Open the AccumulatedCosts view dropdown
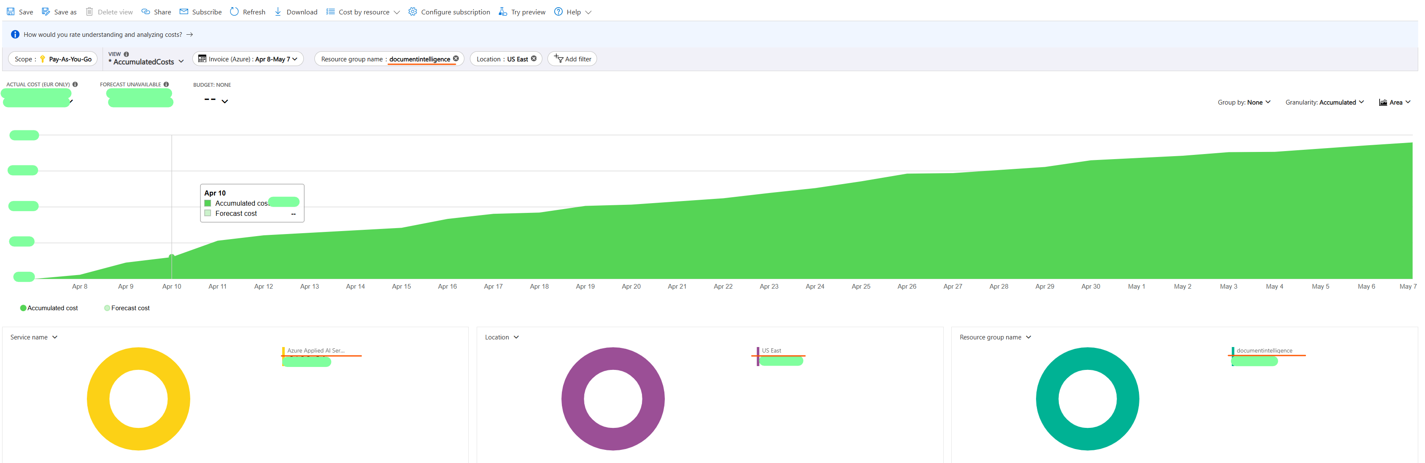 point(181,61)
